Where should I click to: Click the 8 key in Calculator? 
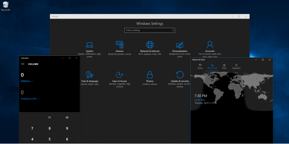49,128
